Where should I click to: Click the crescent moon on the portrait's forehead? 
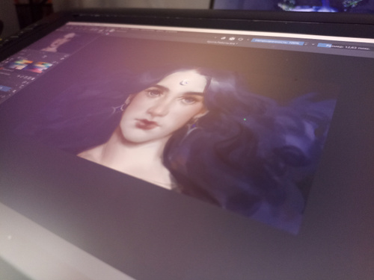point(185,82)
